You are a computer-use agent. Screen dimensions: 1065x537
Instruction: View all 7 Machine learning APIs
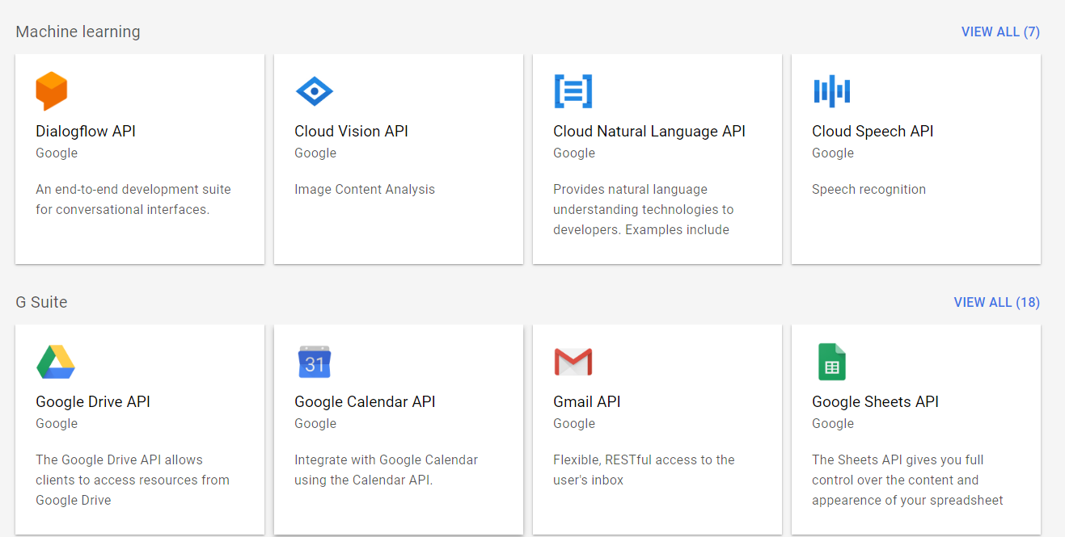click(x=1000, y=31)
